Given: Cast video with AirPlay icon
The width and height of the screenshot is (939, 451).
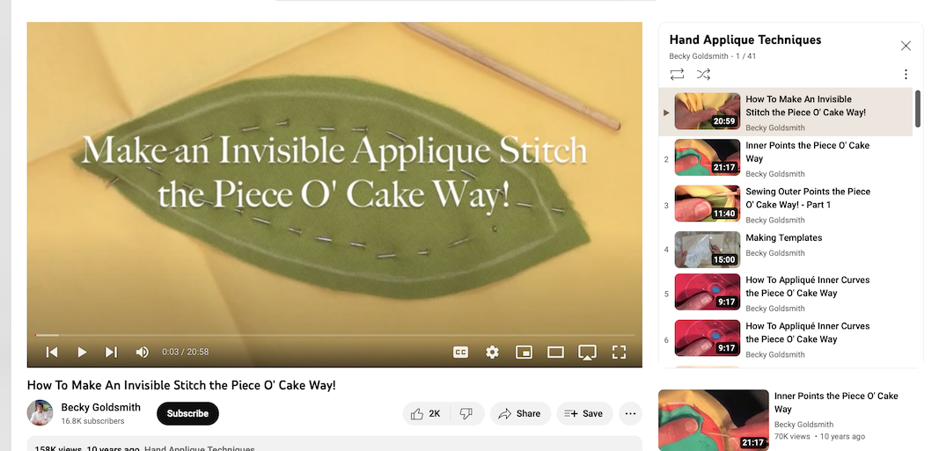Looking at the screenshot, I should [587, 353].
